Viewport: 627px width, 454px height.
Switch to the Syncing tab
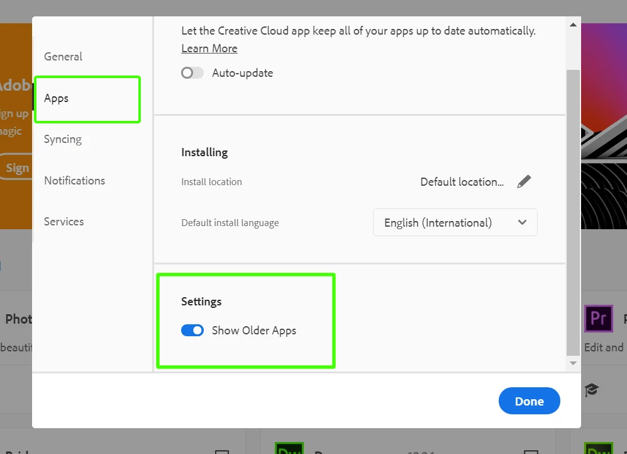pos(63,139)
